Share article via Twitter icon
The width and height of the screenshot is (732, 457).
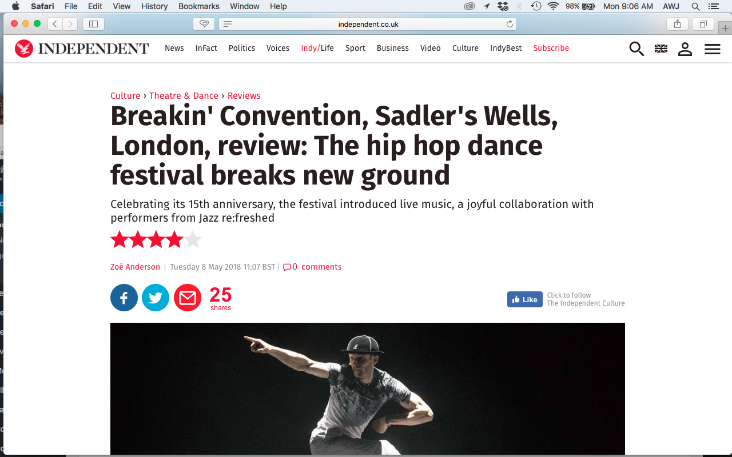click(x=156, y=298)
